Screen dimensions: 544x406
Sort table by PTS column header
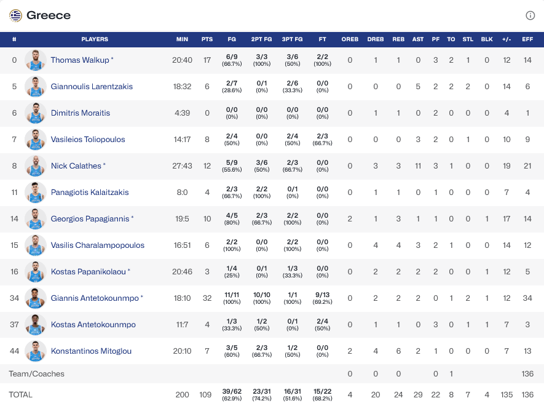tap(207, 39)
